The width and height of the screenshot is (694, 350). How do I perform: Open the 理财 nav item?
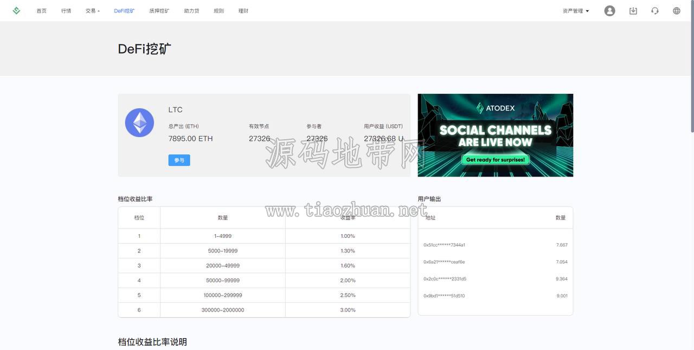(243, 11)
